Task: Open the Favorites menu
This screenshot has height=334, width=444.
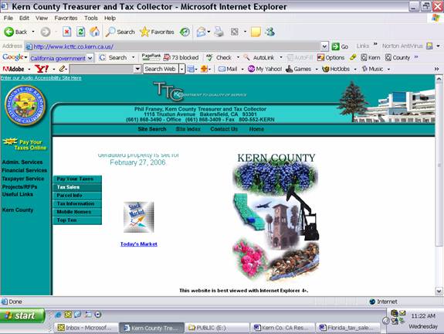Action: click(66, 18)
